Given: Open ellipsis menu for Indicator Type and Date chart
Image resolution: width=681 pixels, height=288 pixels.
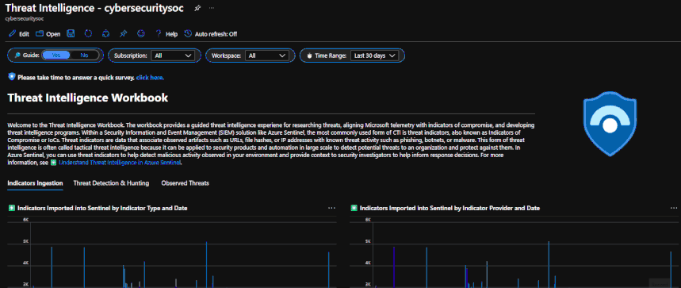Looking at the screenshot, I should [x=332, y=208].
